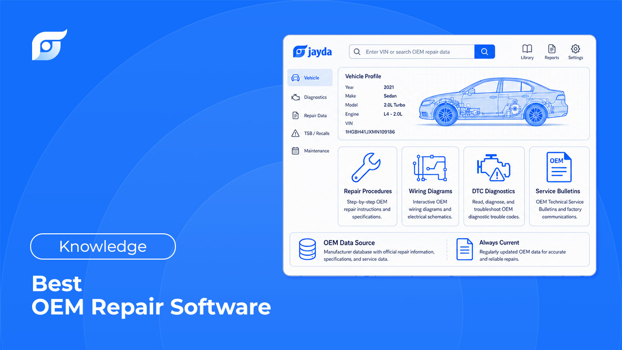Screen dimensions: 622x350
Task: Click the Make value Sedan
Action: pos(390,96)
